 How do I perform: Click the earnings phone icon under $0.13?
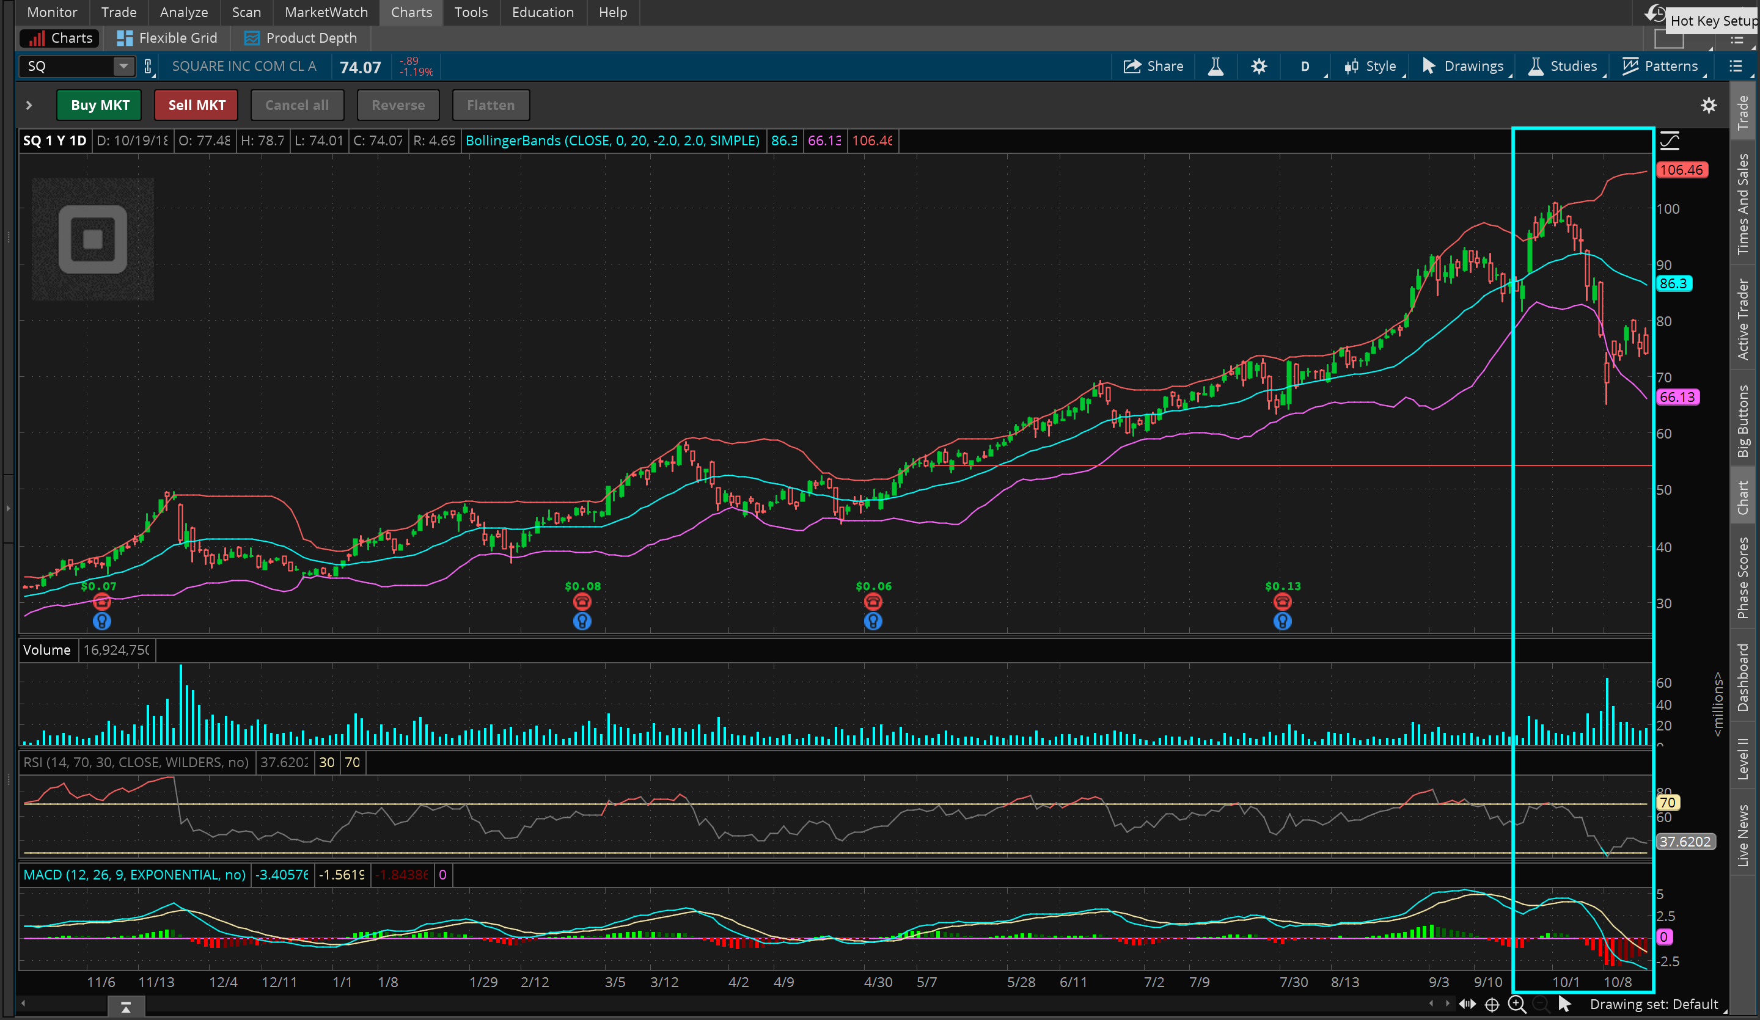1281,602
